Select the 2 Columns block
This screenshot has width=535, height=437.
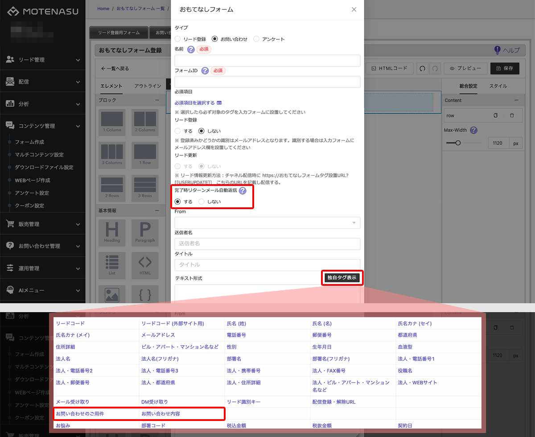(145, 121)
